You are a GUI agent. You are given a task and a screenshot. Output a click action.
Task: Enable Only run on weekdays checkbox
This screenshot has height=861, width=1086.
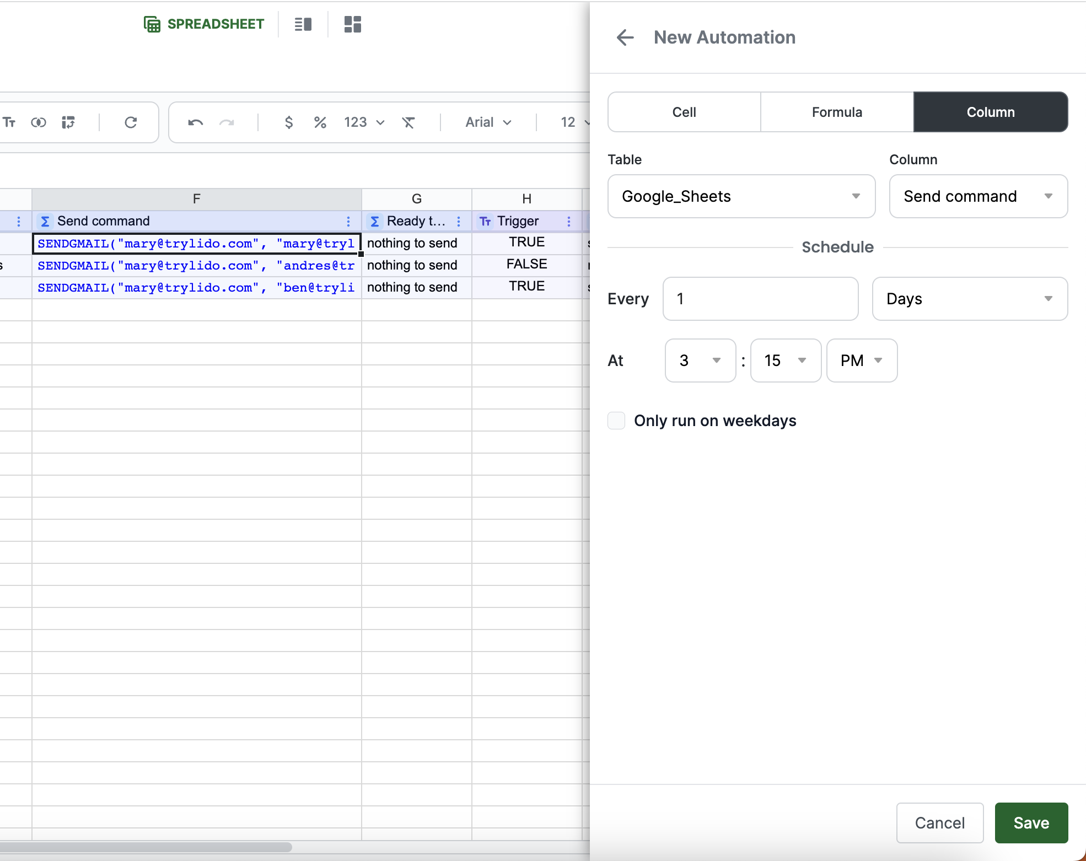click(616, 421)
